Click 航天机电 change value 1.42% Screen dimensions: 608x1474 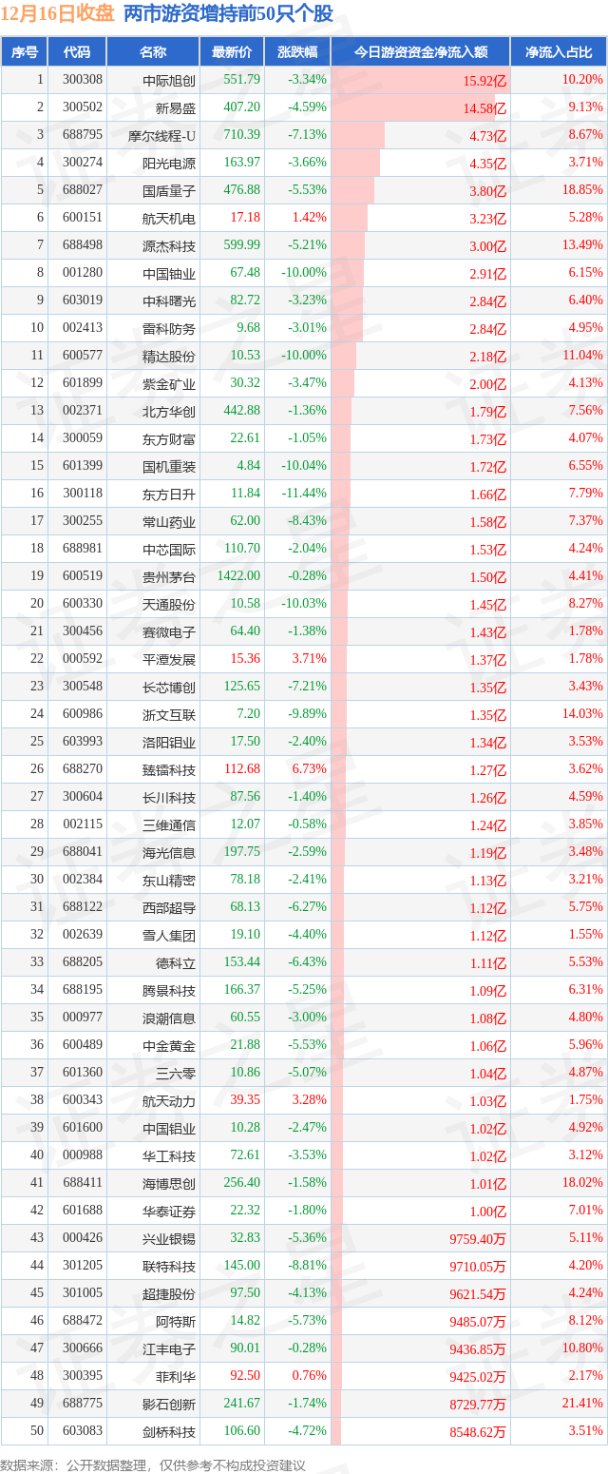click(310, 218)
